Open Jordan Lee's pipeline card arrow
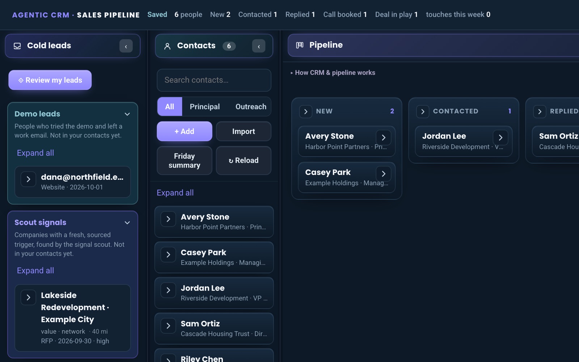The image size is (579, 362). click(500, 138)
